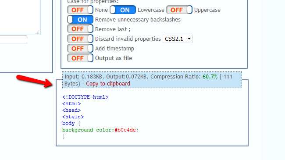The height and width of the screenshot is (160, 285).
Task: Open the CSS2.1 version dropdown
Action: coord(178,39)
